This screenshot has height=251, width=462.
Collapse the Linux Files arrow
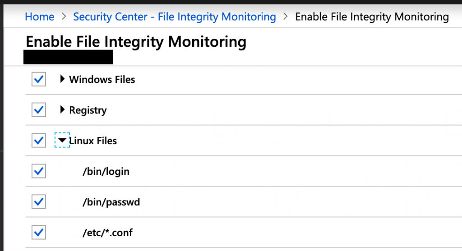(x=62, y=140)
